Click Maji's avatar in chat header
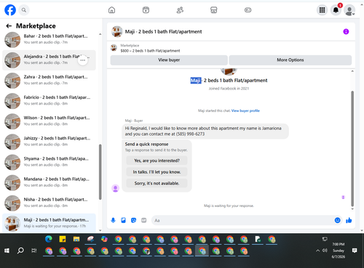Image resolution: width=364 pixels, height=268 pixels. 116,31
